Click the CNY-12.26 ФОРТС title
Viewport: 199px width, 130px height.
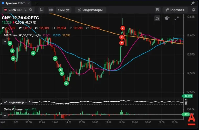(20, 18)
